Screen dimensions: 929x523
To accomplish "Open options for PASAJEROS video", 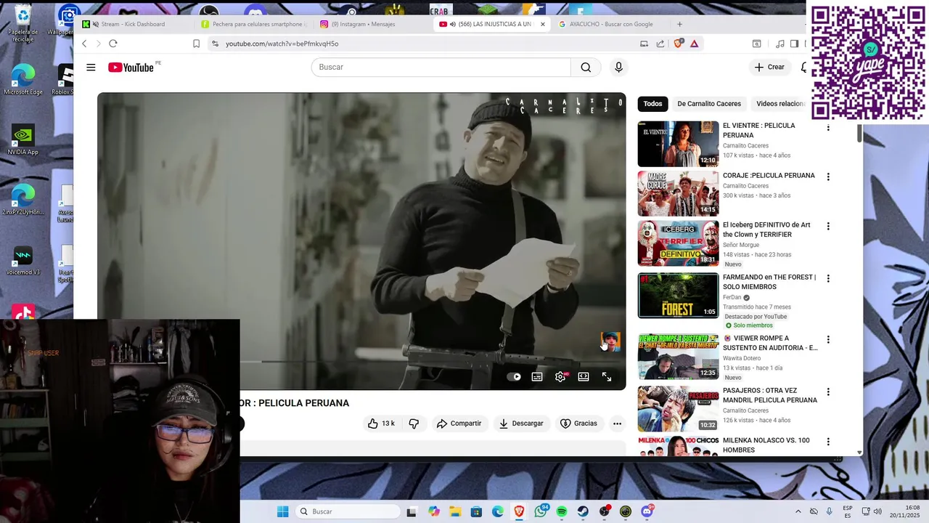I will tap(828, 392).
